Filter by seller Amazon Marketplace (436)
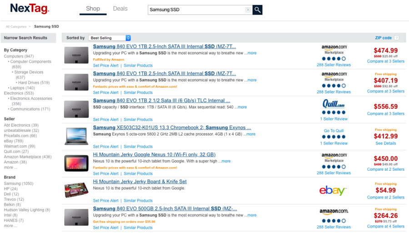This screenshot has height=233, width=409. click(28, 157)
